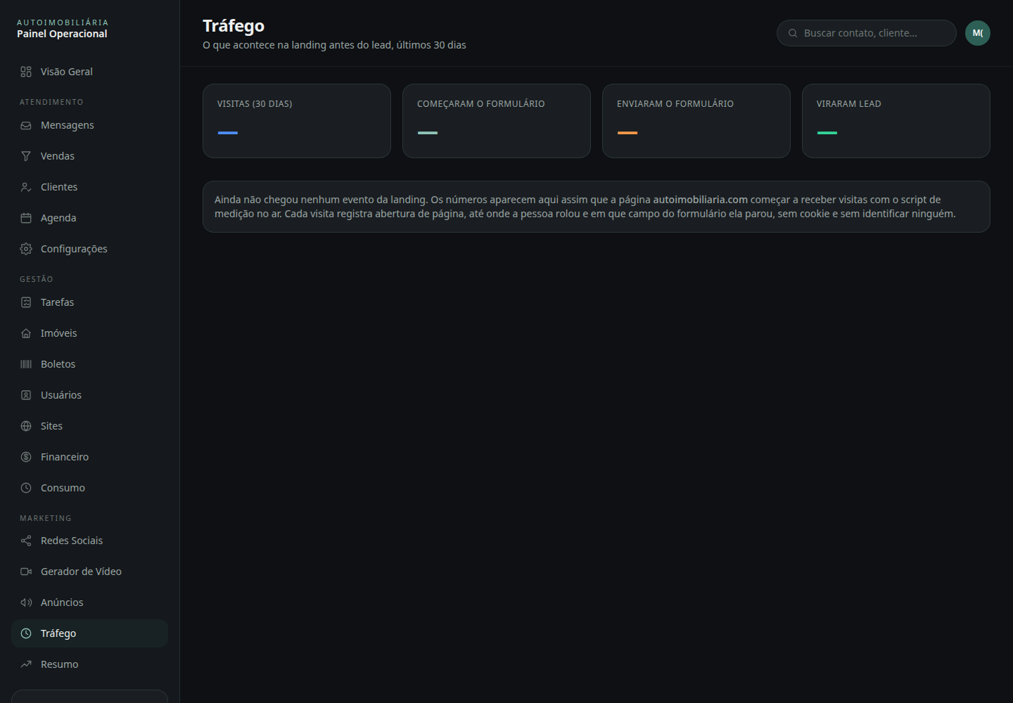This screenshot has height=703, width=1013.
Task: Click the Gerador de Vídeo camera icon
Action: [26, 572]
